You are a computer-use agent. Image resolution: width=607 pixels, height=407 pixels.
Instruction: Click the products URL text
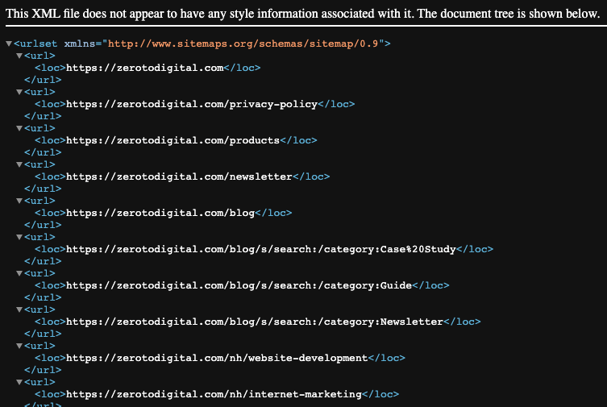pos(172,140)
